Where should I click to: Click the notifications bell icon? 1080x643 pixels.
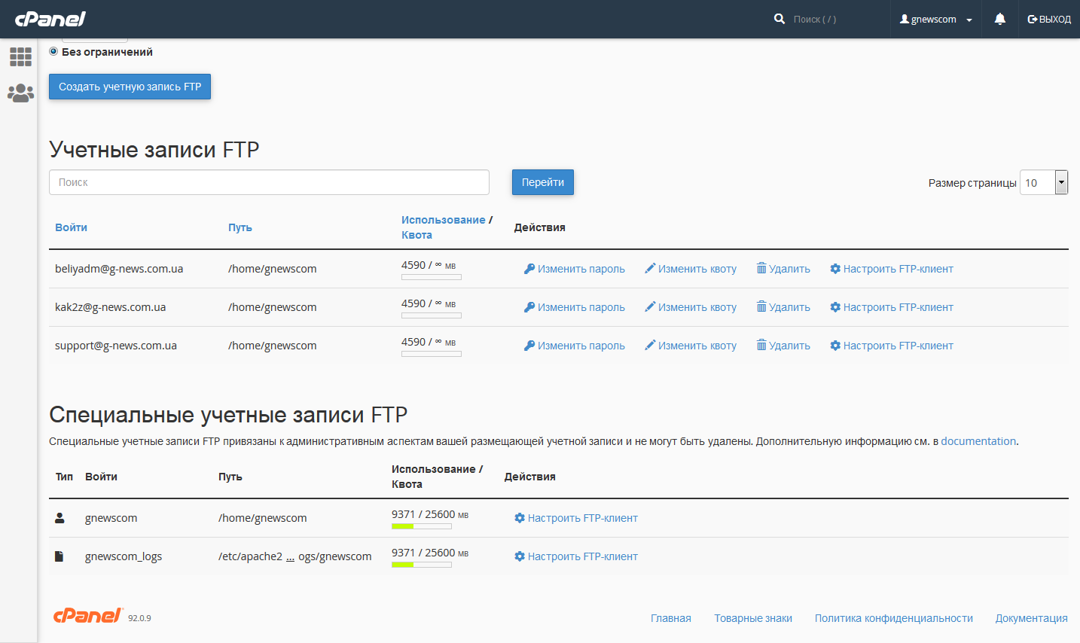pos(999,19)
